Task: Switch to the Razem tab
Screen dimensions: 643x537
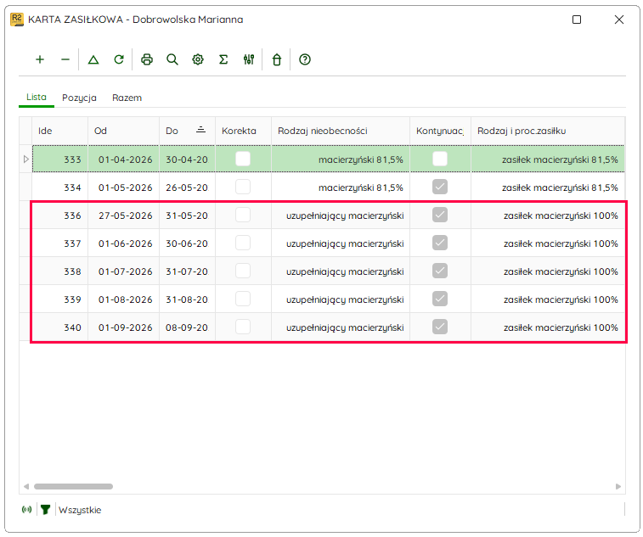Action: coord(127,98)
